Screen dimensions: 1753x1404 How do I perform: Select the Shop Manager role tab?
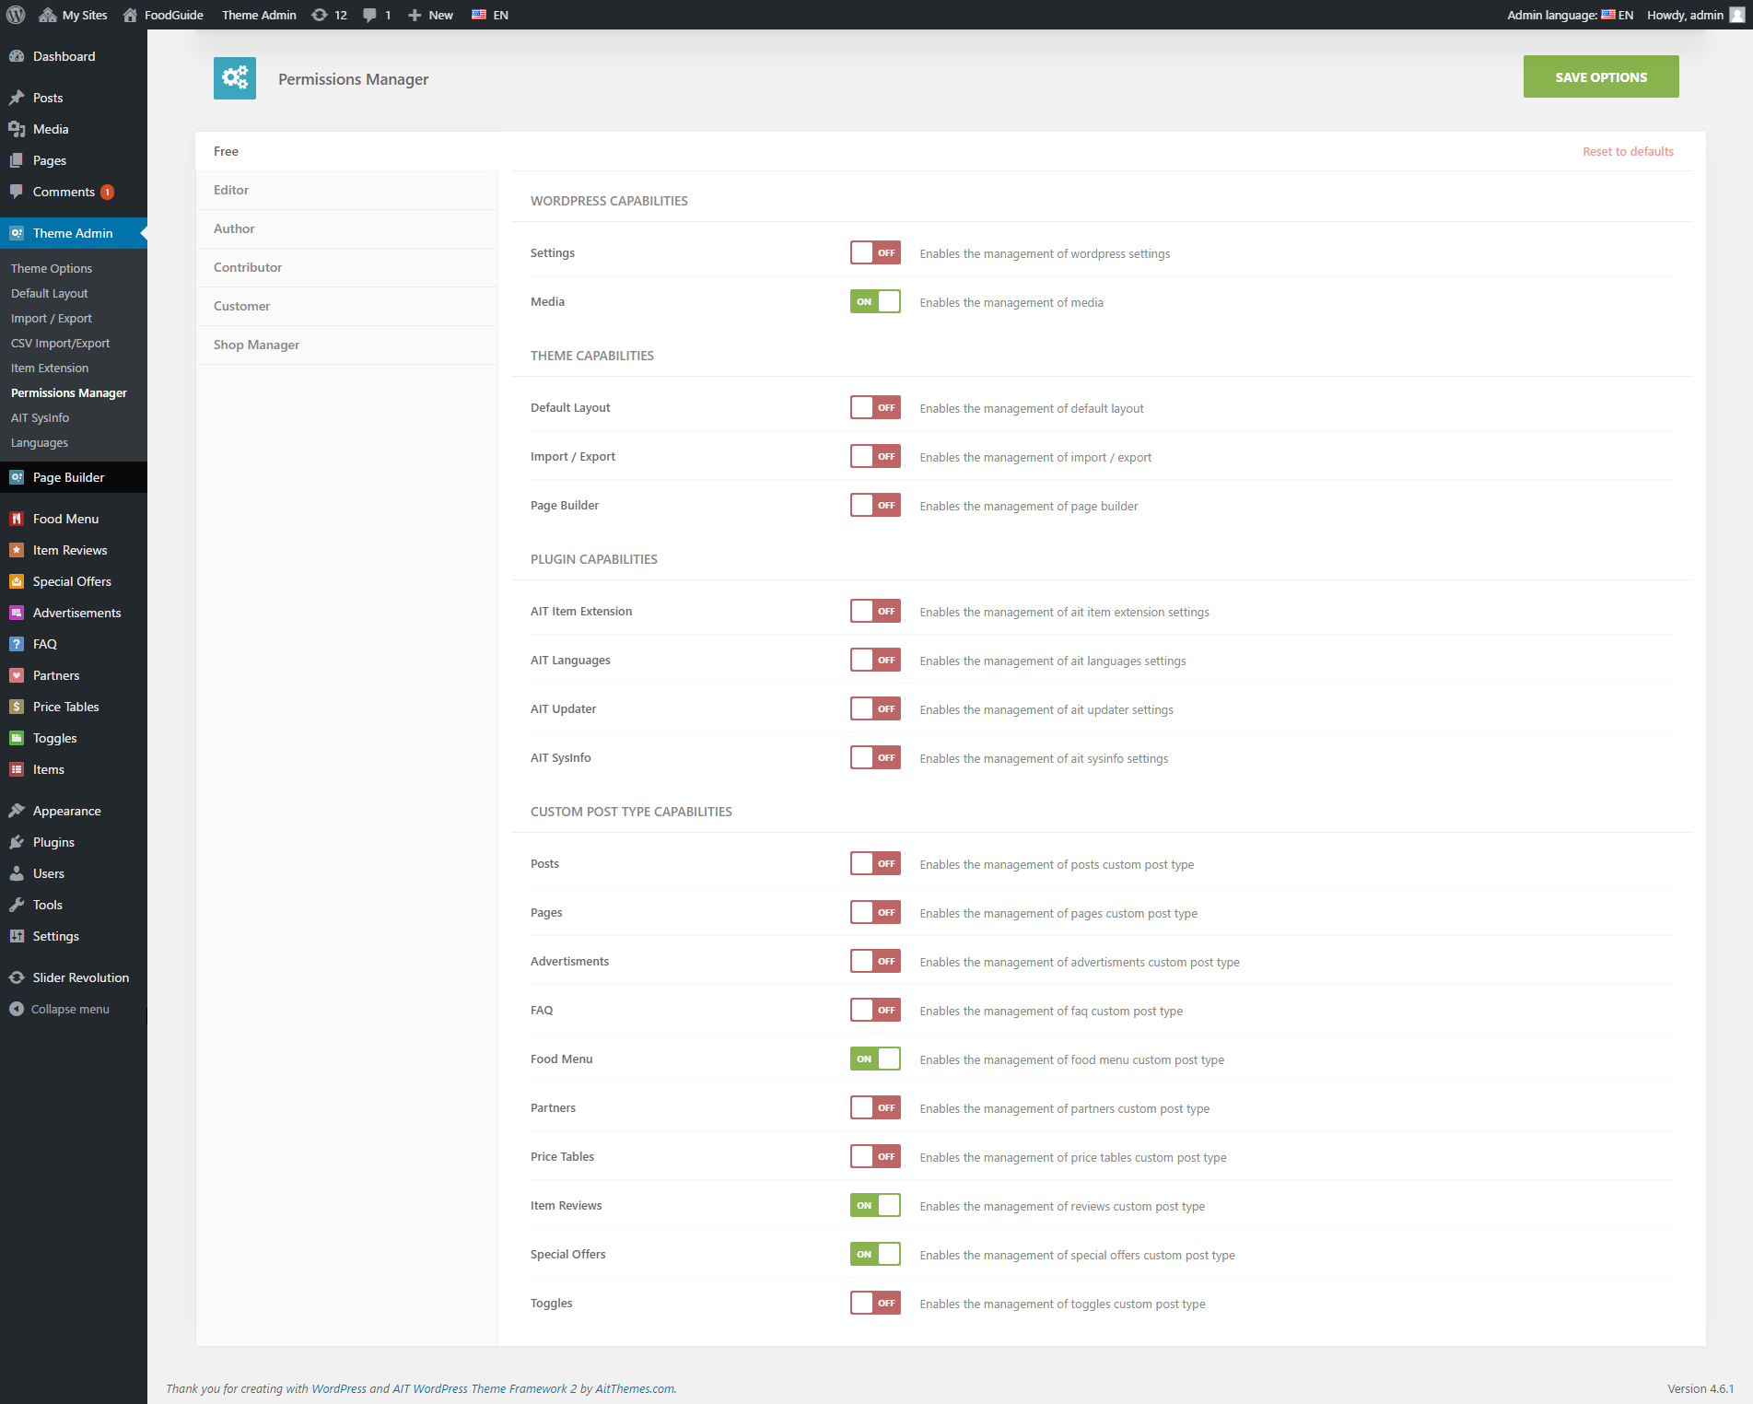pyautogui.click(x=256, y=345)
